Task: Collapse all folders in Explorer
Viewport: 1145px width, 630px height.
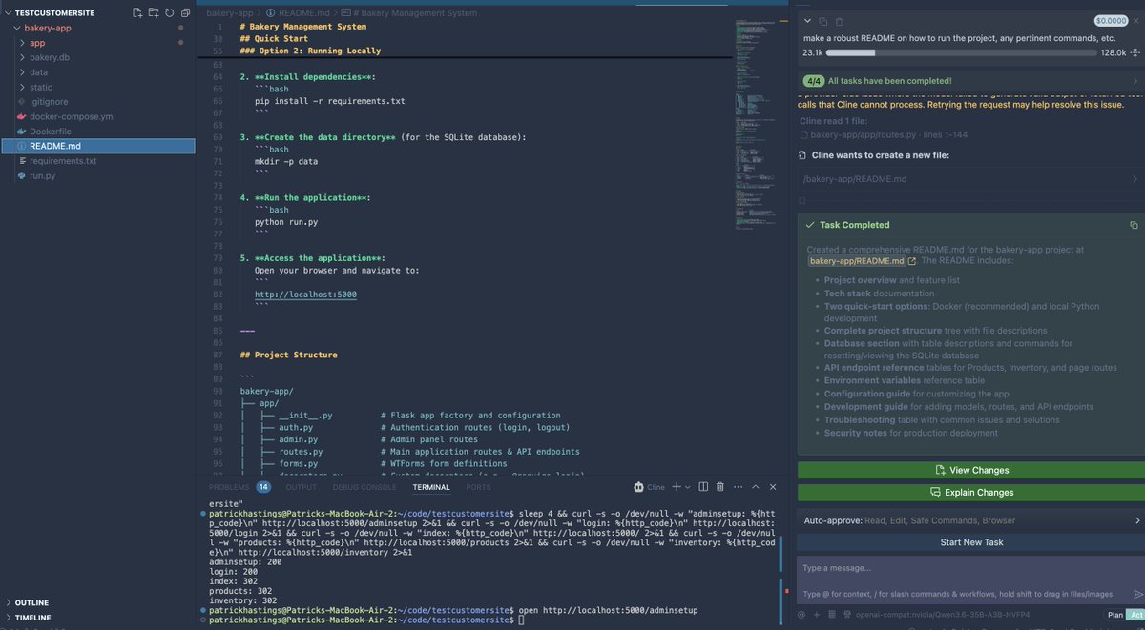Action: (184, 13)
